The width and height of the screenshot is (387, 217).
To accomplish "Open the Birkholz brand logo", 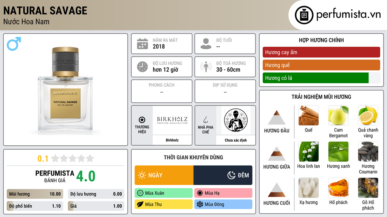I will coord(172,120).
